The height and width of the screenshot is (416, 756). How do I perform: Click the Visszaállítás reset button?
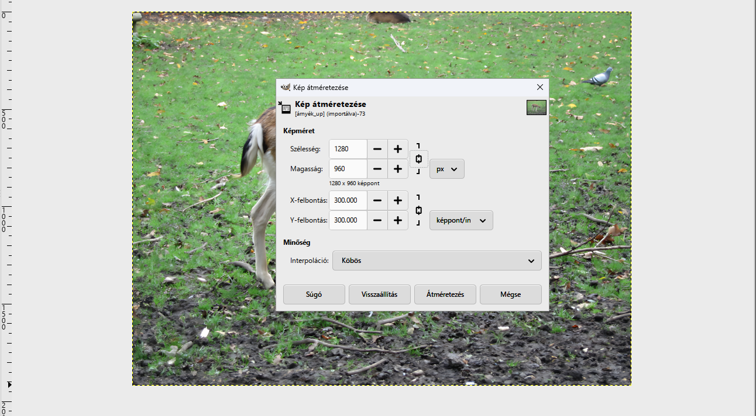pos(380,294)
